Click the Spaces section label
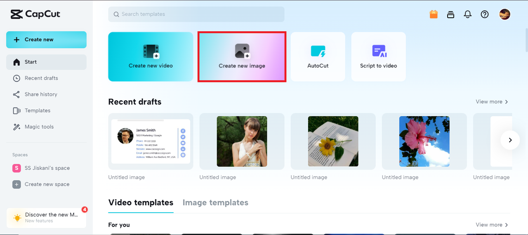This screenshot has height=235, width=528. pos(20,155)
